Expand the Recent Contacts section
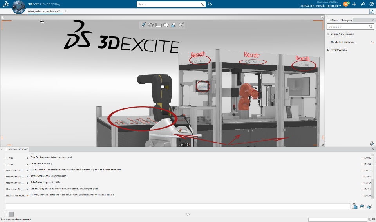The height and width of the screenshot is (222, 376). (x=328, y=50)
